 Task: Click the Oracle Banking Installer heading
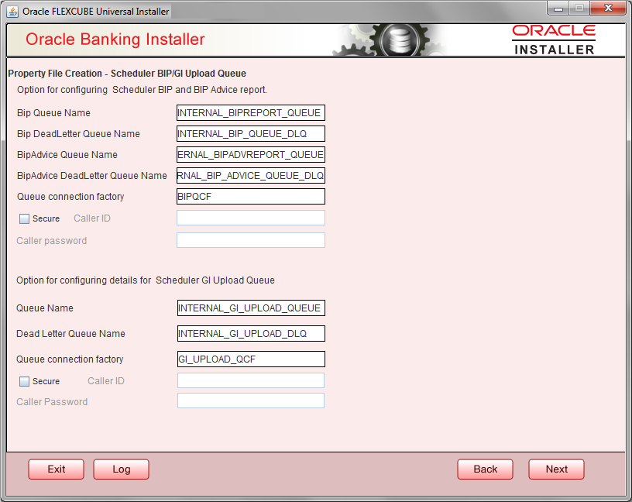115,40
